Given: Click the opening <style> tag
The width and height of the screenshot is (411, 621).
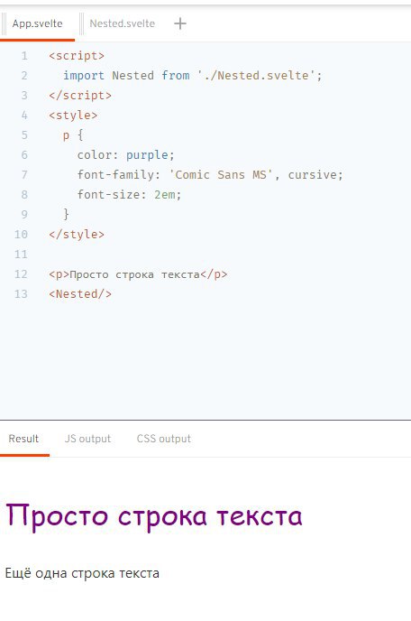Looking at the screenshot, I should (73, 115).
